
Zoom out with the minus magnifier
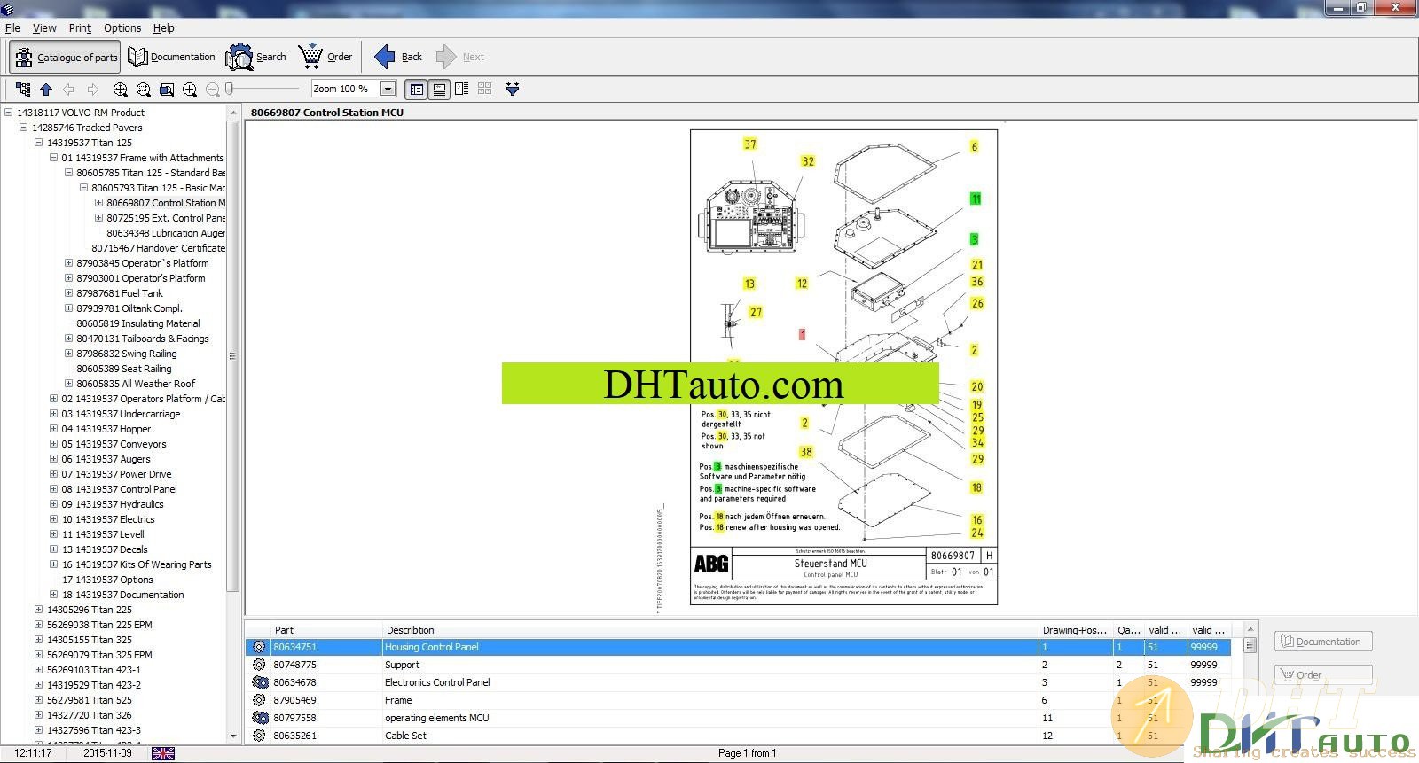tap(213, 89)
